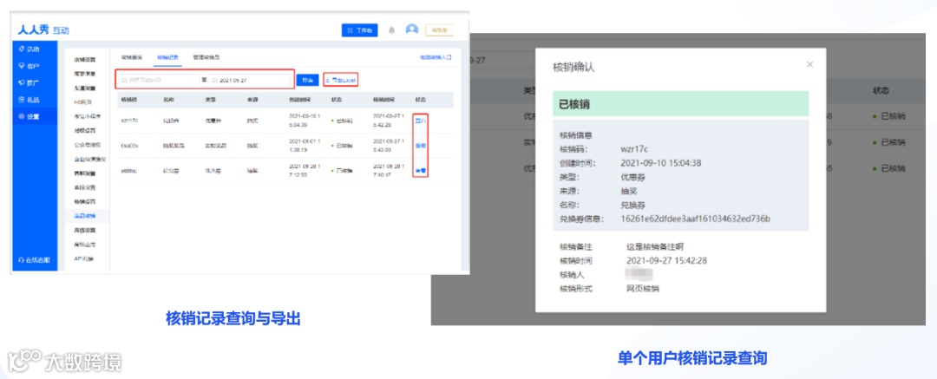Switch to the 核销记录 tab

click(167, 57)
